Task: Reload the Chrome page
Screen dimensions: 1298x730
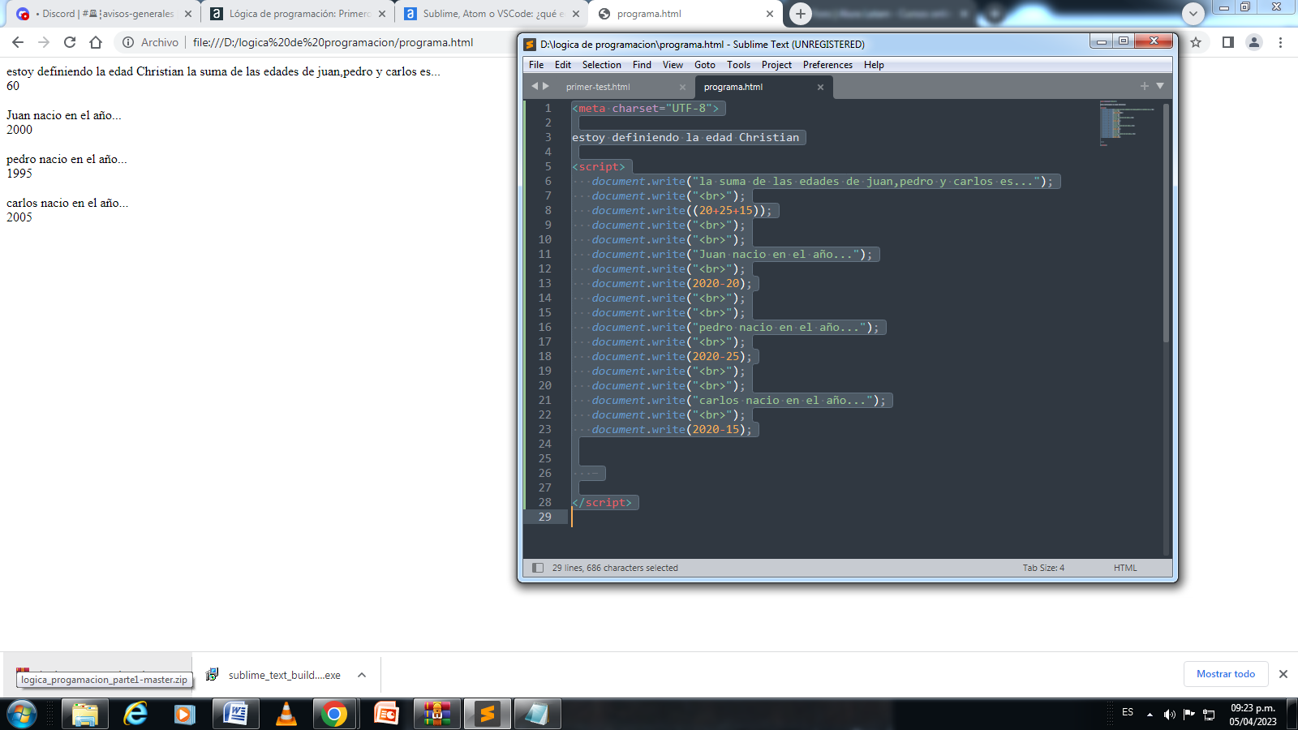Action: click(x=70, y=42)
